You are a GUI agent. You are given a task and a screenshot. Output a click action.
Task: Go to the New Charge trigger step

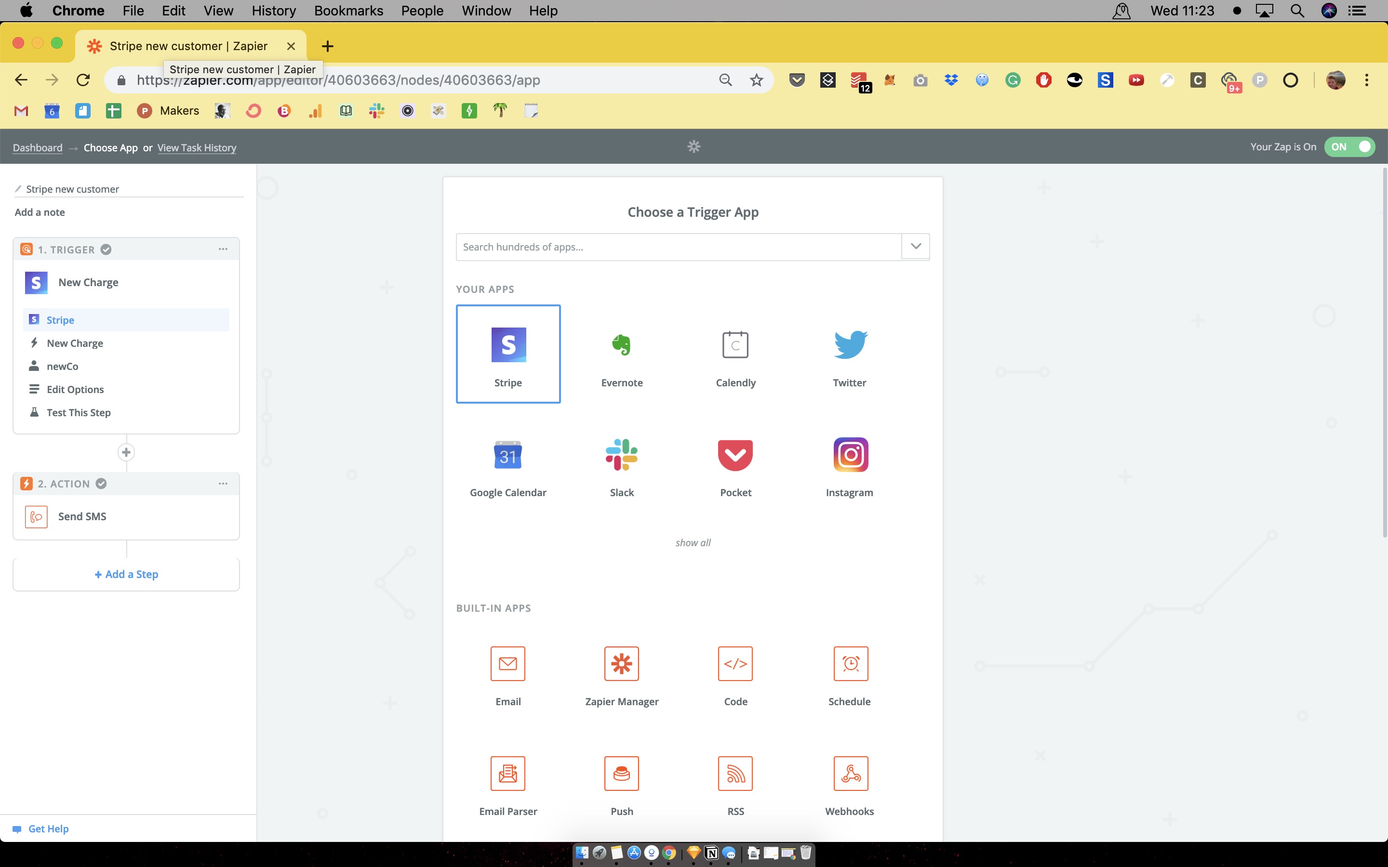[x=126, y=343]
